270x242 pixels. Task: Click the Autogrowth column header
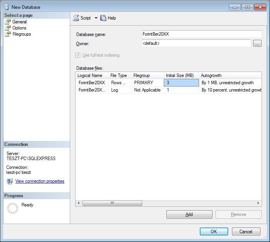tap(230, 75)
